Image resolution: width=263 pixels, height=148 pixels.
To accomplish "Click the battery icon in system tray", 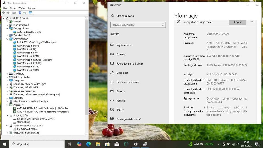I will 229,144.
